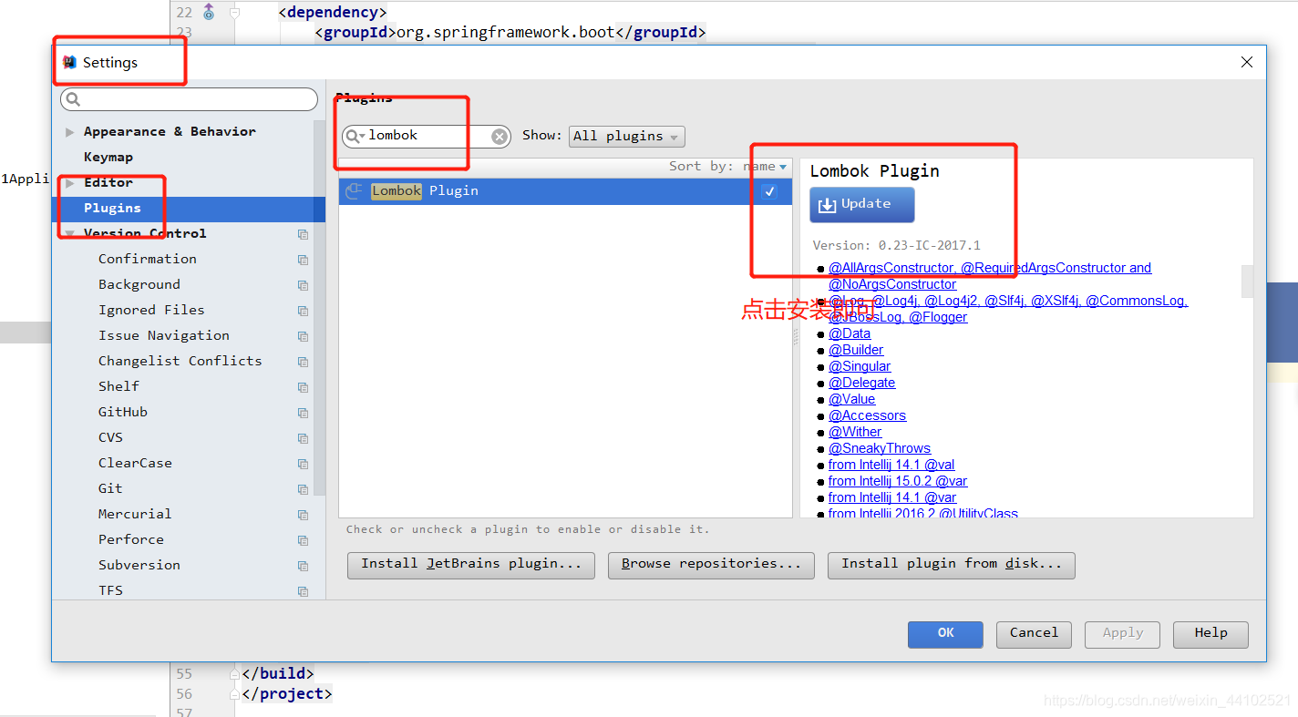1298x717 pixels.
Task: Open Perforce settings
Action: [x=131, y=540]
